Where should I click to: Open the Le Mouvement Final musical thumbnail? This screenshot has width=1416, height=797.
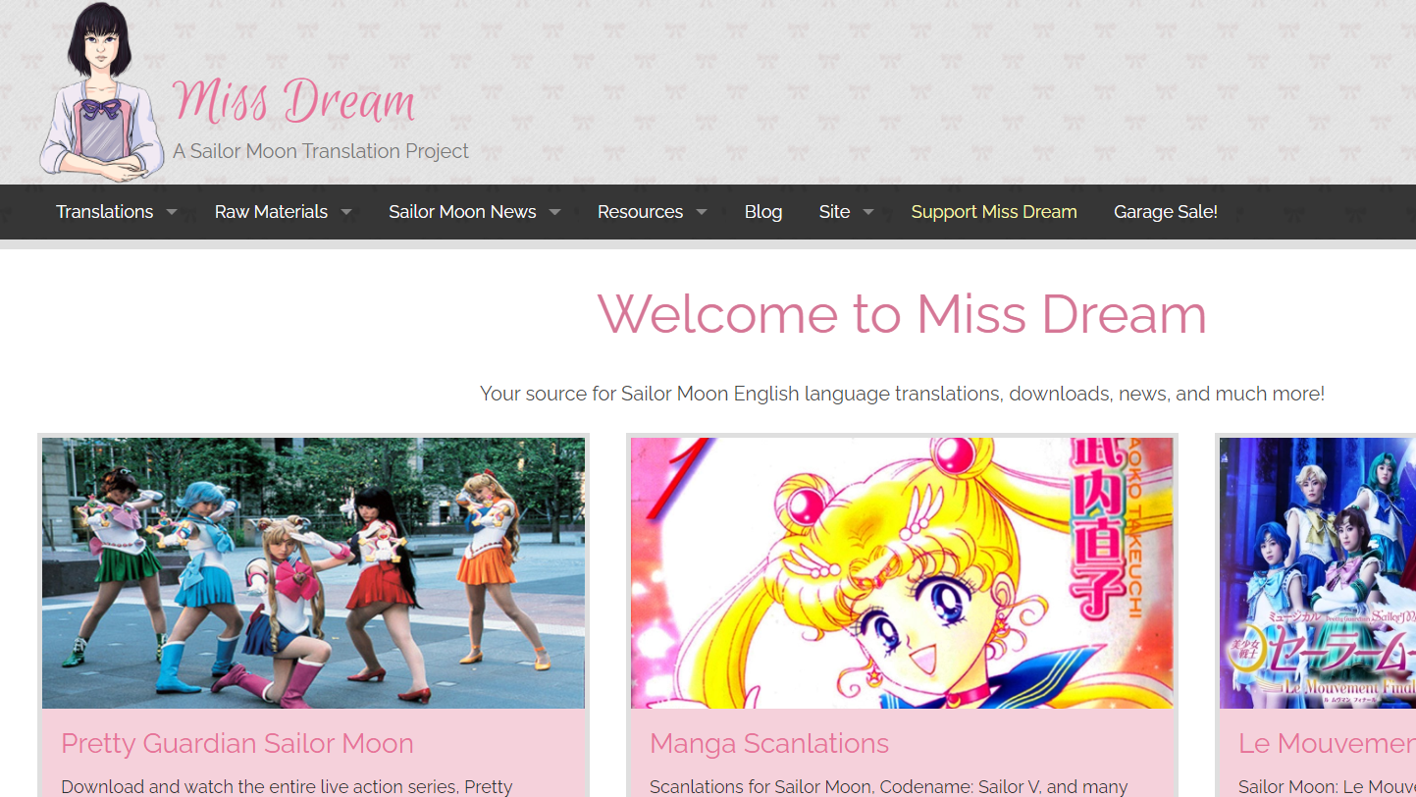pos(1318,573)
